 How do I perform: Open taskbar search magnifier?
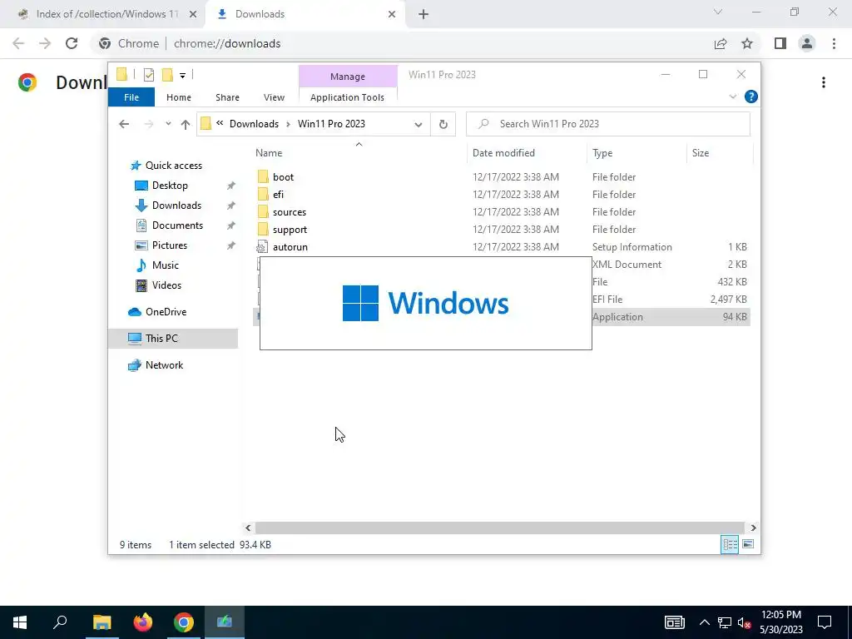point(60,622)
